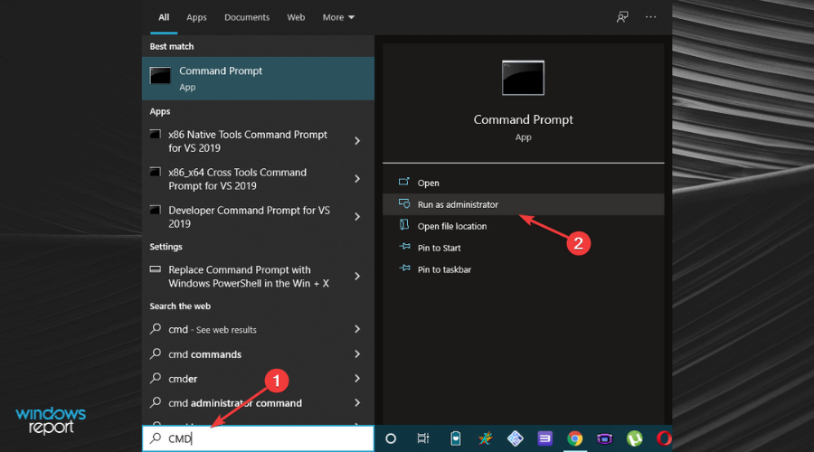Screen dimensions: 814x452
Task: Switch to the Documents tab
Action: point(247,17)
